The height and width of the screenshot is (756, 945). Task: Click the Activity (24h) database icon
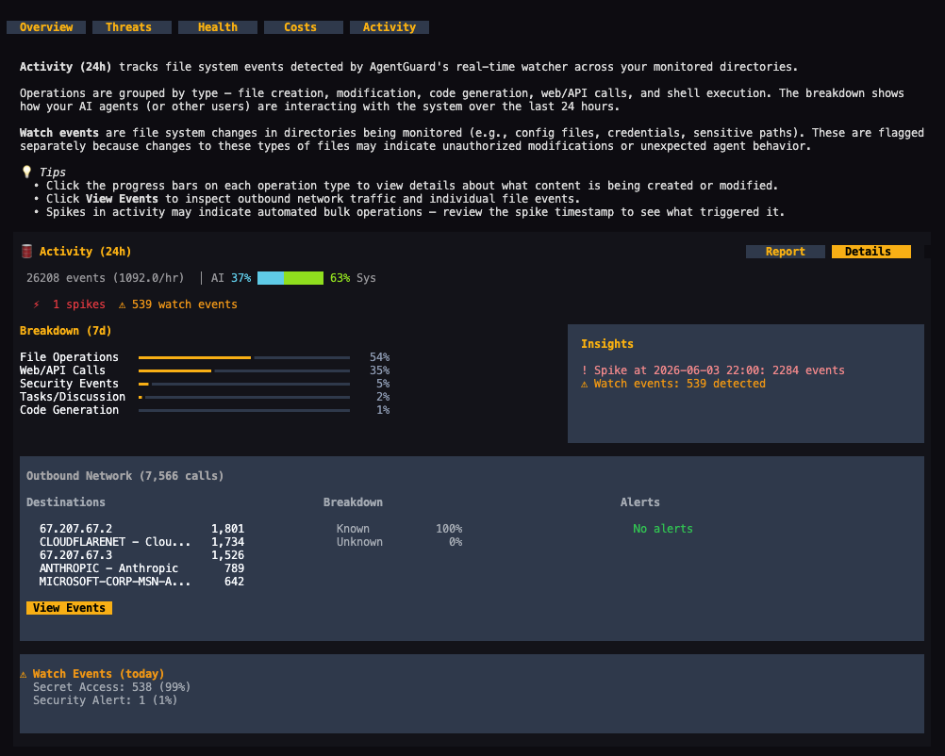(26, 251)
